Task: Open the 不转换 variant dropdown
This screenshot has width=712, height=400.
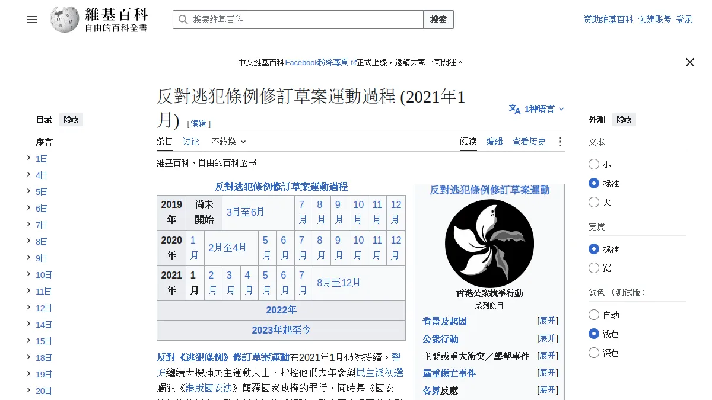Action: 228,142
